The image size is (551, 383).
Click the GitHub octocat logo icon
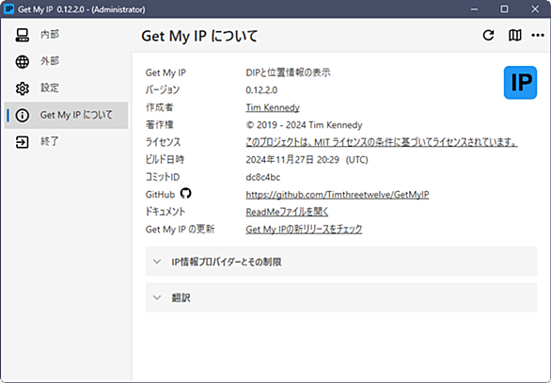(x=185, y=193)
